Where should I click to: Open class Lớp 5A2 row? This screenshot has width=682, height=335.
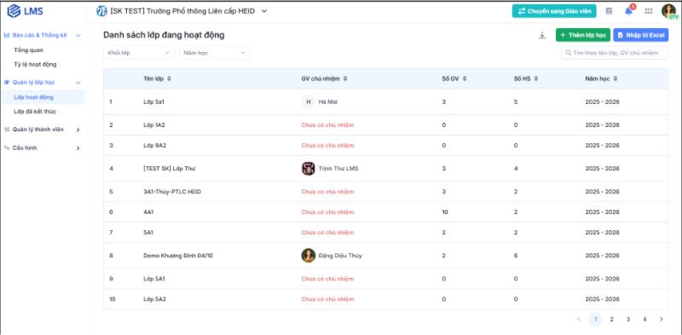(386, 299)
